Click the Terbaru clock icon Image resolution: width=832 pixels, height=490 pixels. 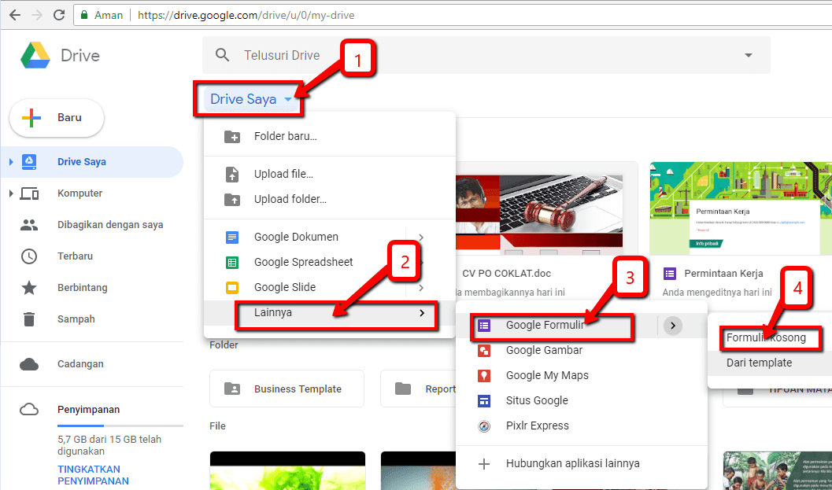point(29,256)
